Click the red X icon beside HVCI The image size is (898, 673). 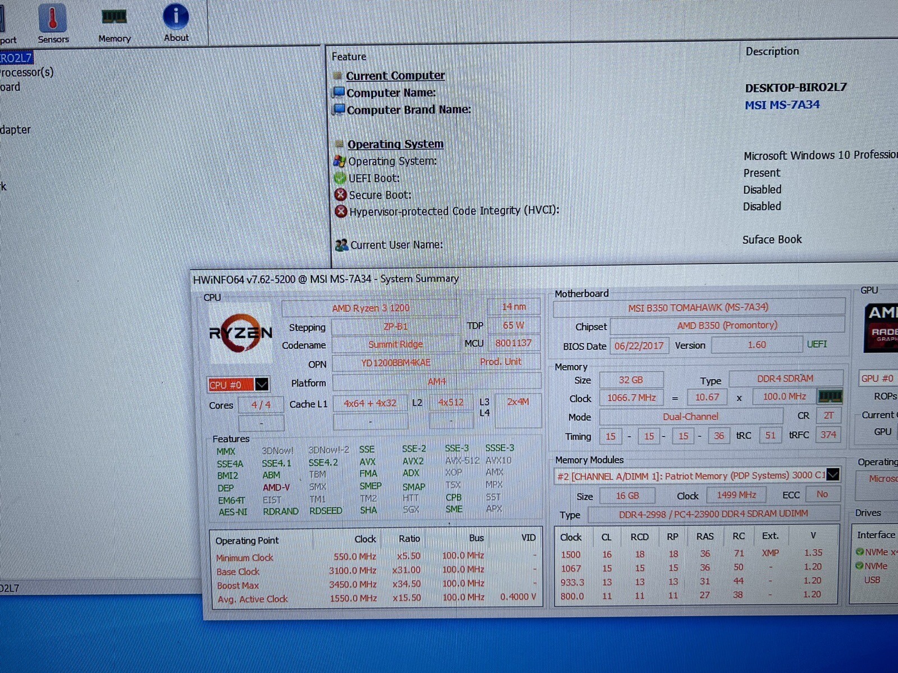point(341,211)
